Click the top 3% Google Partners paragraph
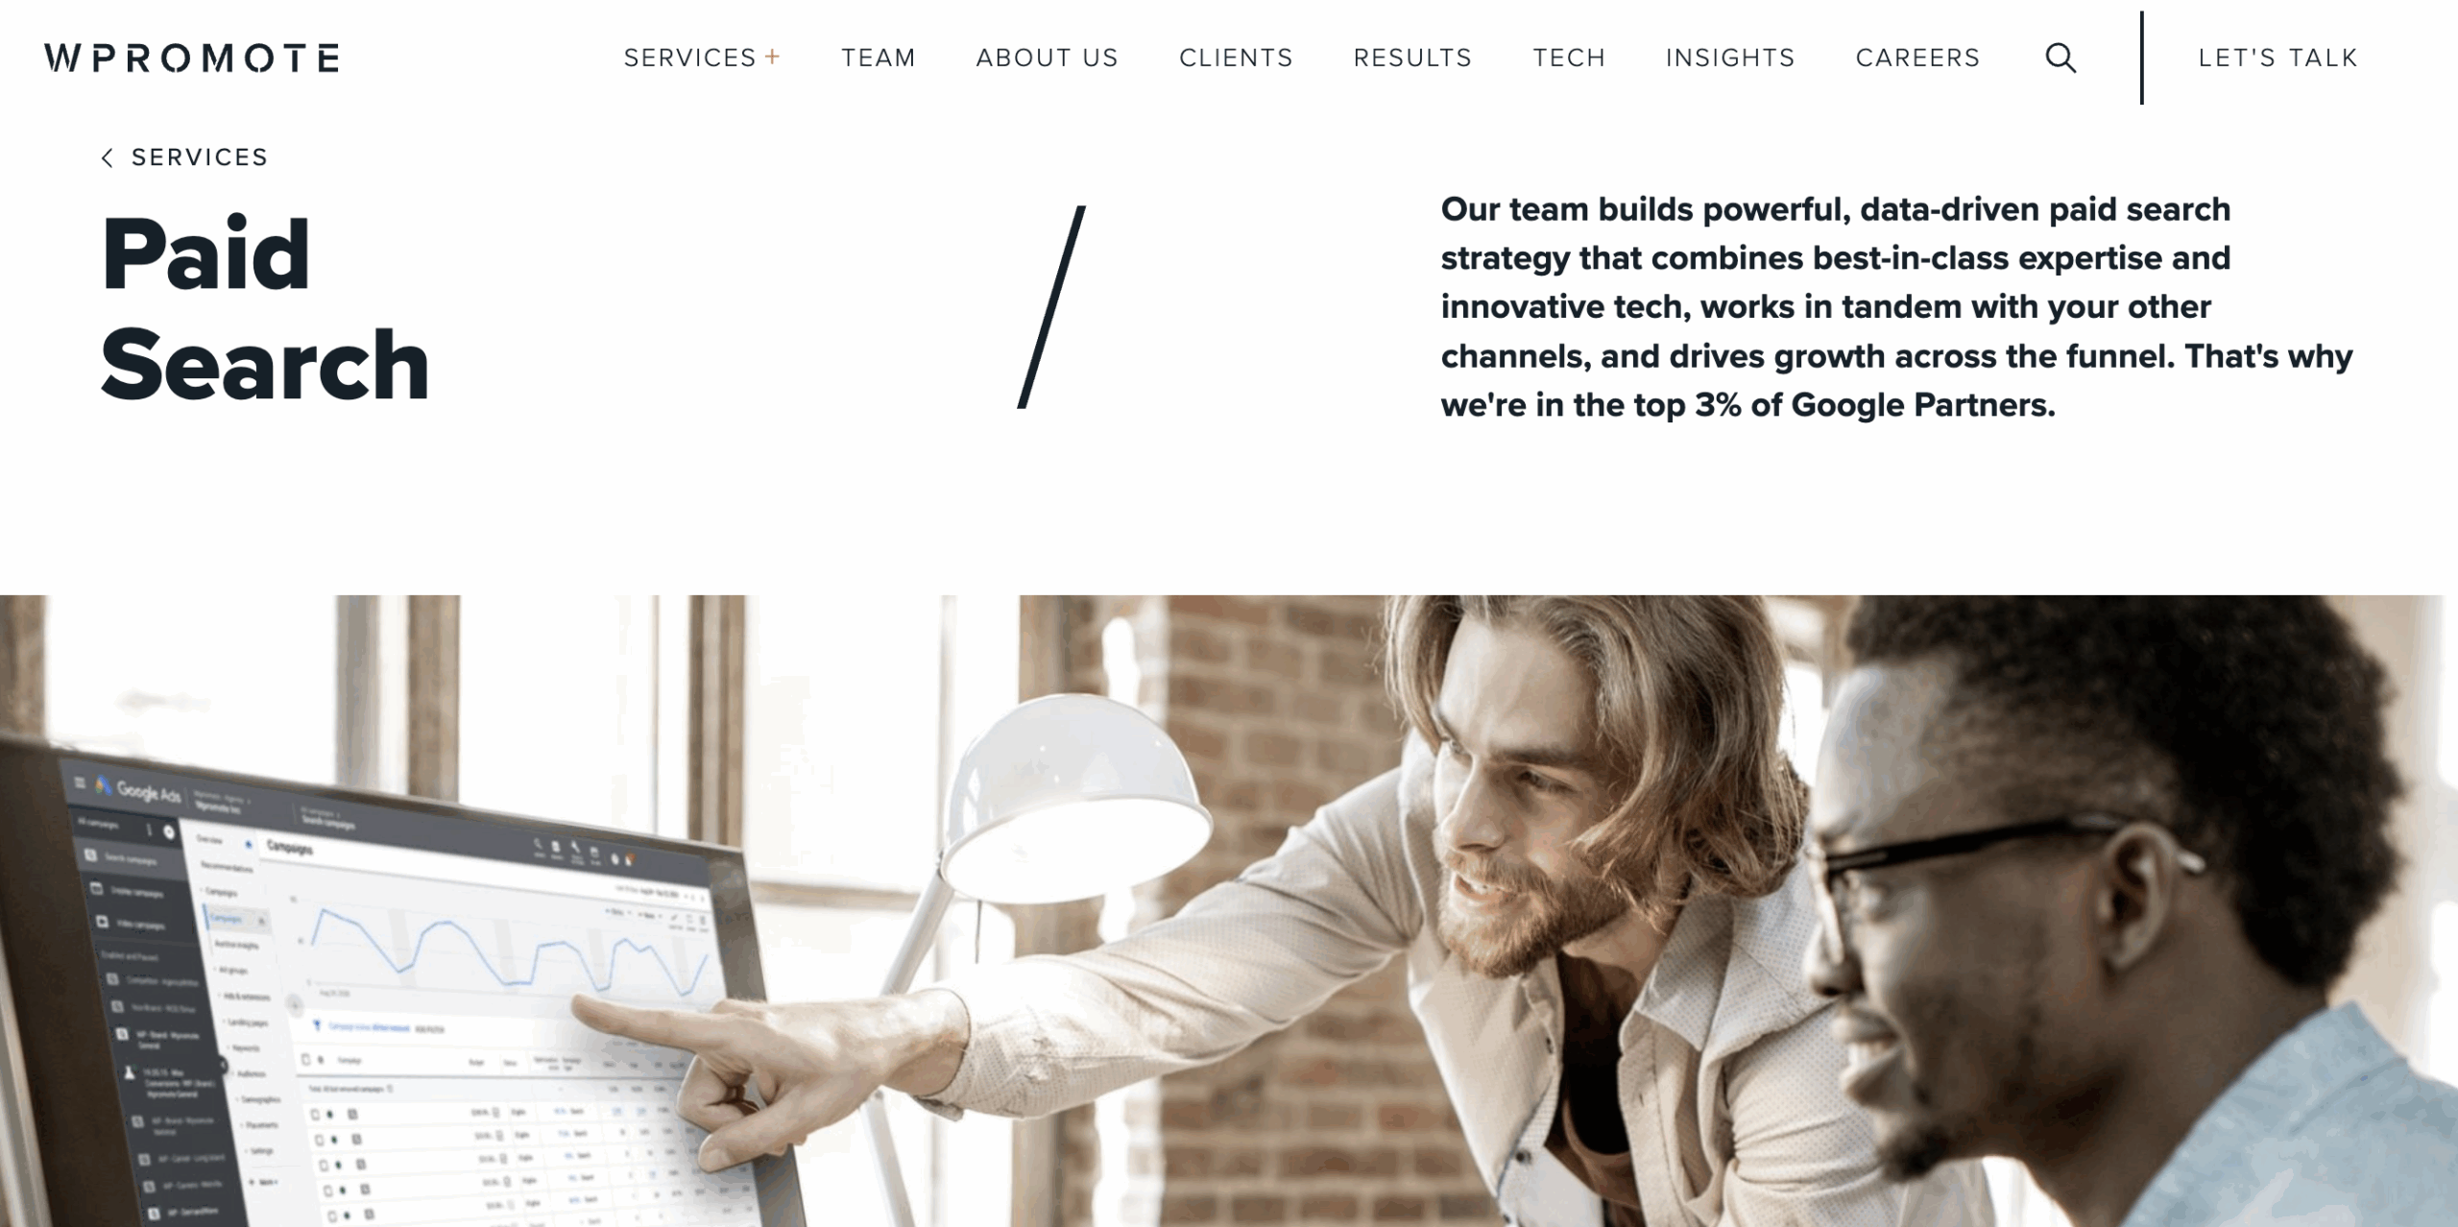 click(1896, 307)
